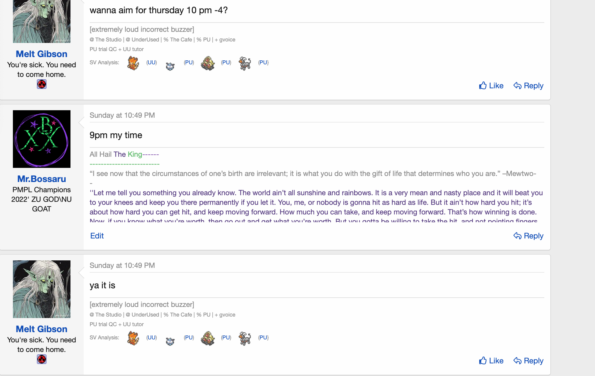Image resolution: width=595 pixels, height=376 pixels.
Task: Click the brown Pokémon sprite in bottom signature
Action: (x=208, y=338)
